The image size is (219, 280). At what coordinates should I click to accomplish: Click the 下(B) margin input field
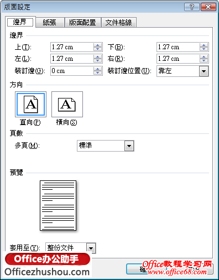178,47
